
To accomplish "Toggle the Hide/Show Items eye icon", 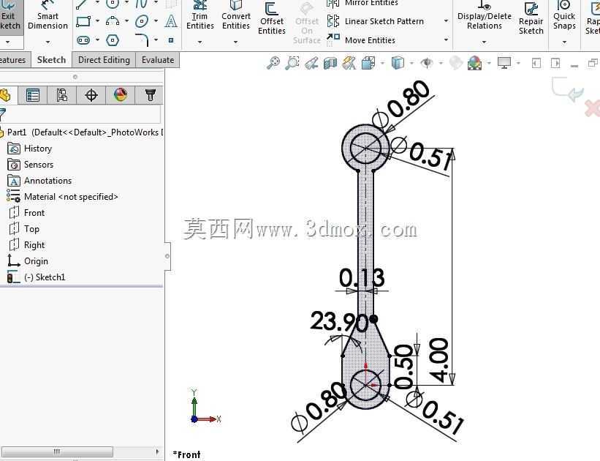I will [x=427, y=62].
